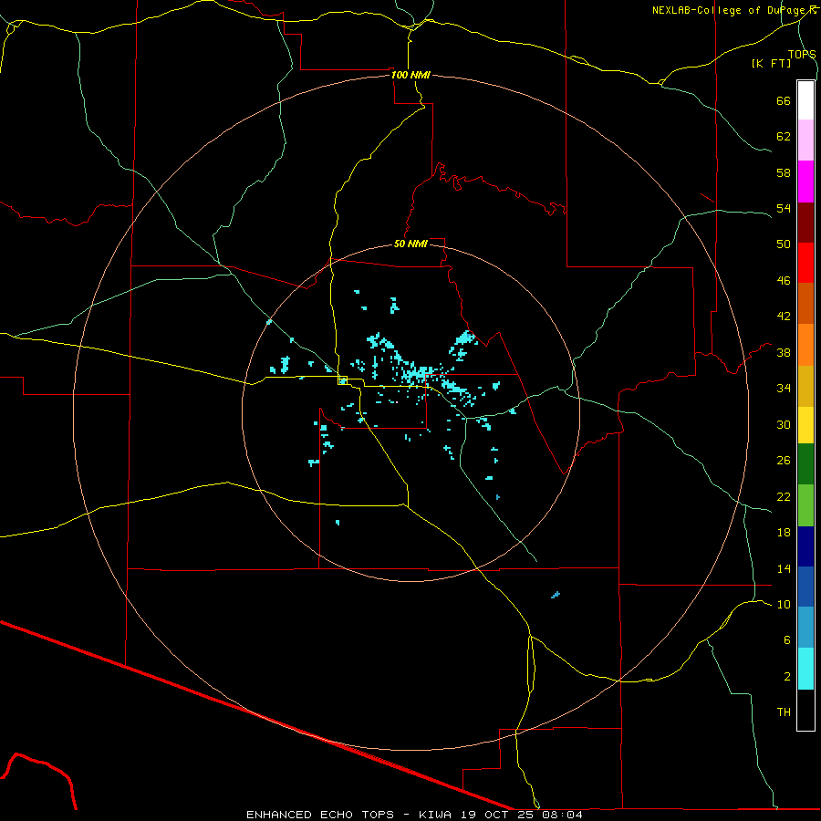Screen dimensions: 821x821
Task: Click the legend value 10
Action: pos(784,604)
